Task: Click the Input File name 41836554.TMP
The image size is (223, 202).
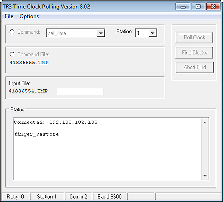Action: [28, 91]
